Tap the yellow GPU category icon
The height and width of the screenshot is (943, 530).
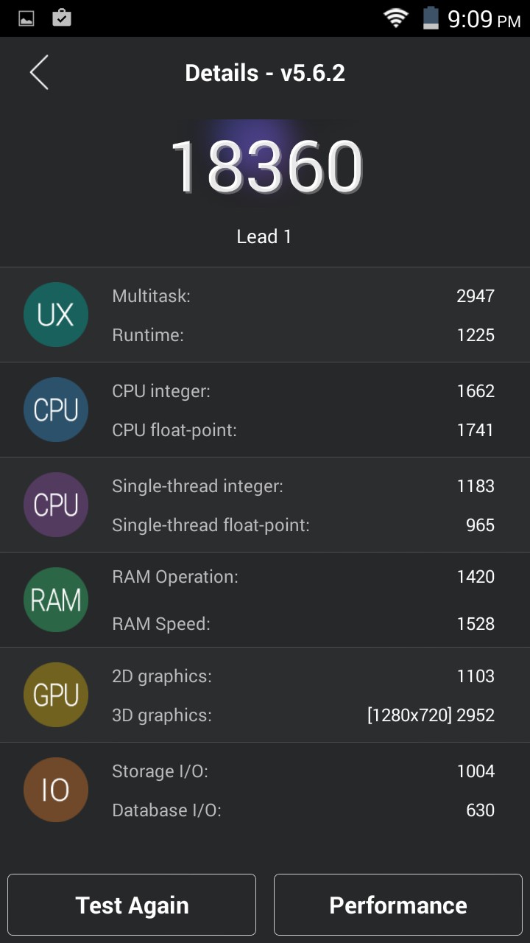click(x=56, y=695)
